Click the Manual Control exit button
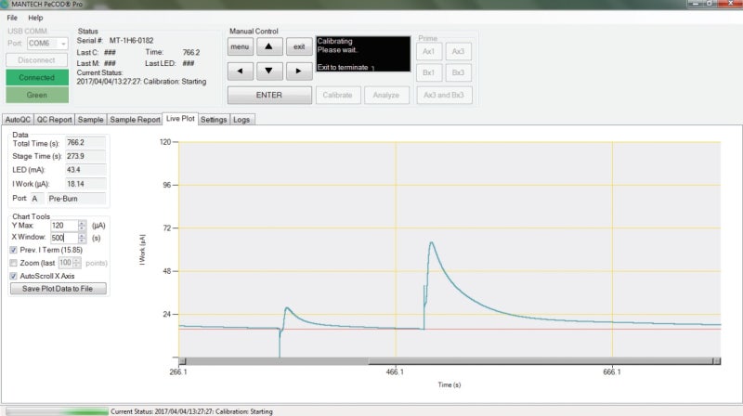This screenshot has width=743, height=416. coord(299,46)
